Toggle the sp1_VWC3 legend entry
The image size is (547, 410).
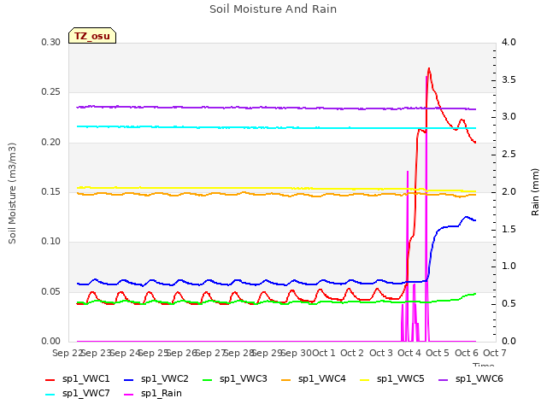[x=235, y=379]
